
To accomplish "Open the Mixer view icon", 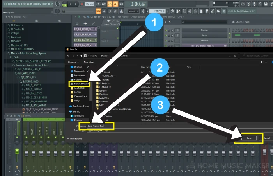I will 190,11.
